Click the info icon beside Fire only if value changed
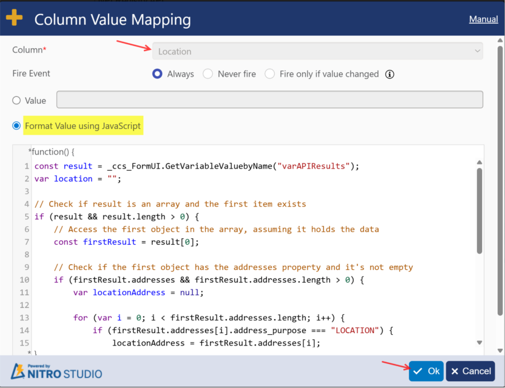Image resolution: width=505 pixels, height=388 pixels. coord(390,74)
